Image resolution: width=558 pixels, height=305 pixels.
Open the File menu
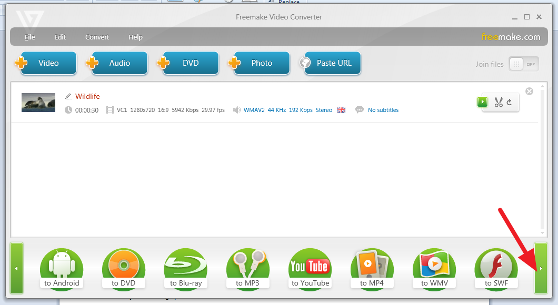[29, 37]
